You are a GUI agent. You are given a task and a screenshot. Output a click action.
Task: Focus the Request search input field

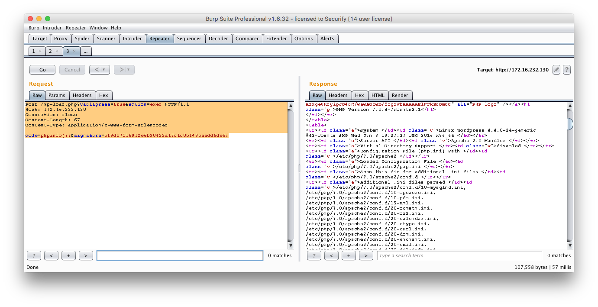(180, 255)
